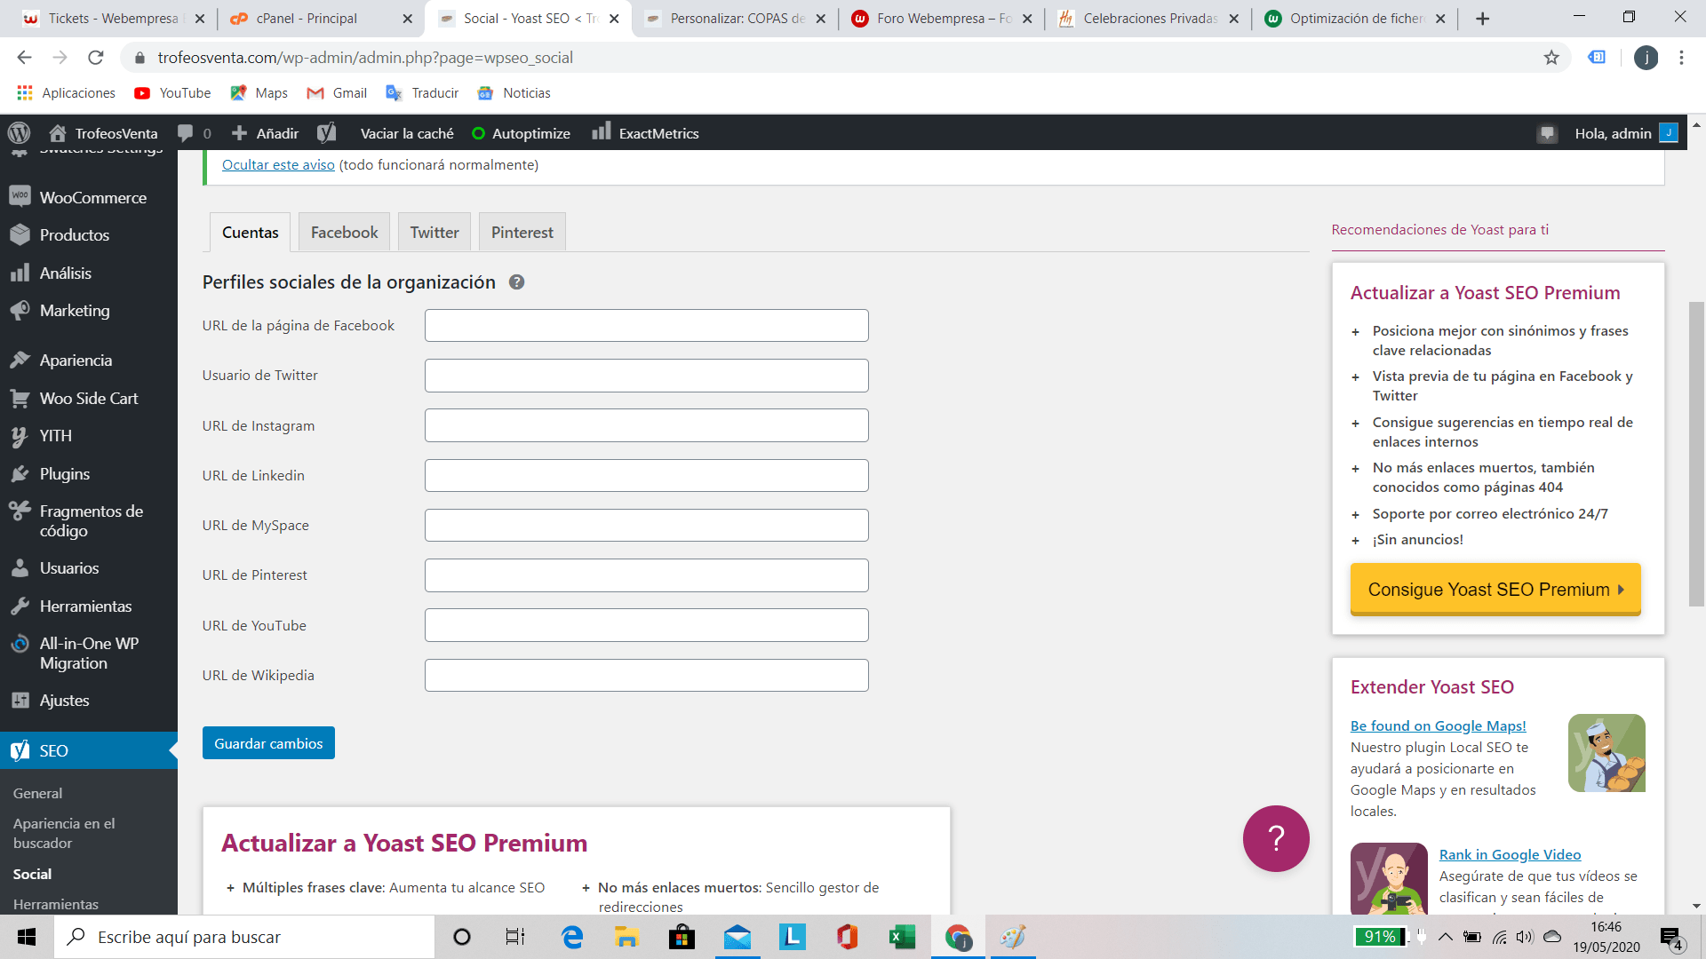This screenshot has height=959, width=1706.
Task: Focus the URL de la página de Facebook field
Action: coord(646,326)
